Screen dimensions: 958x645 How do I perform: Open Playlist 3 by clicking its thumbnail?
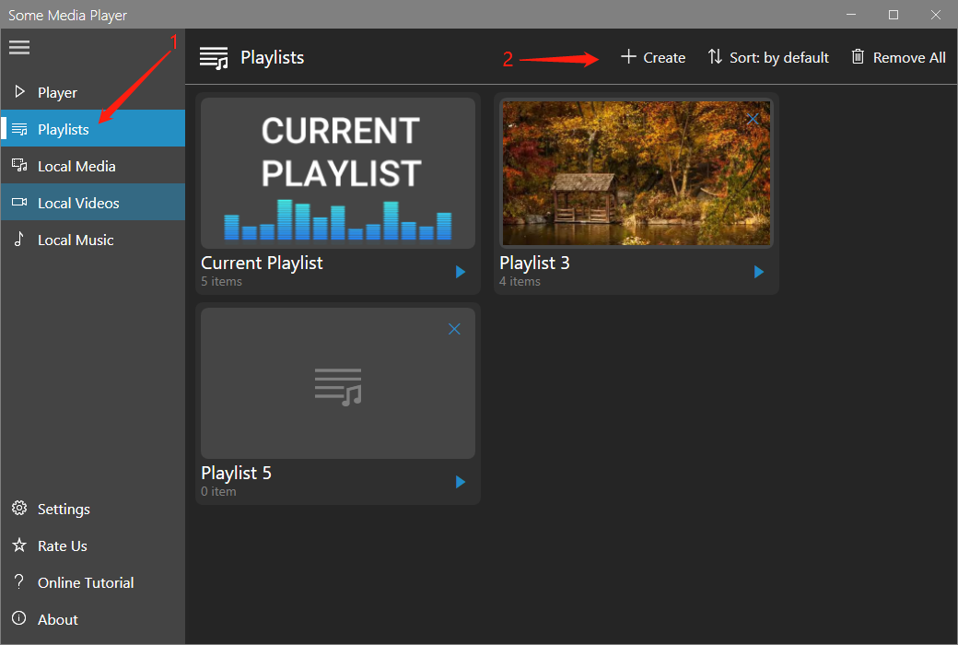click(636, 173)
